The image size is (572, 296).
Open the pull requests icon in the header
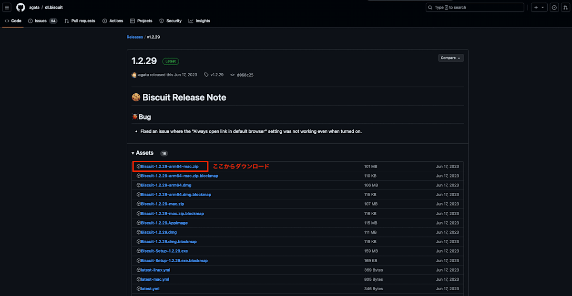[564, 8]
